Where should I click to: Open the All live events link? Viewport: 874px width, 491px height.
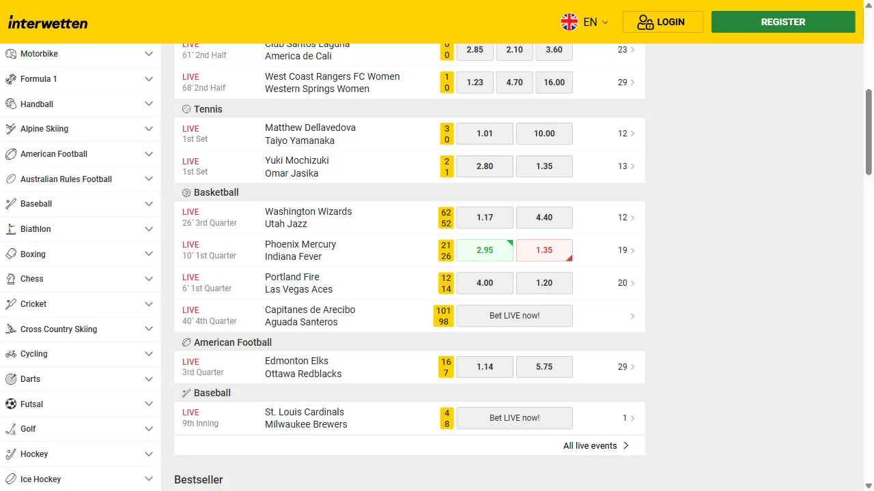coord(596,446)
